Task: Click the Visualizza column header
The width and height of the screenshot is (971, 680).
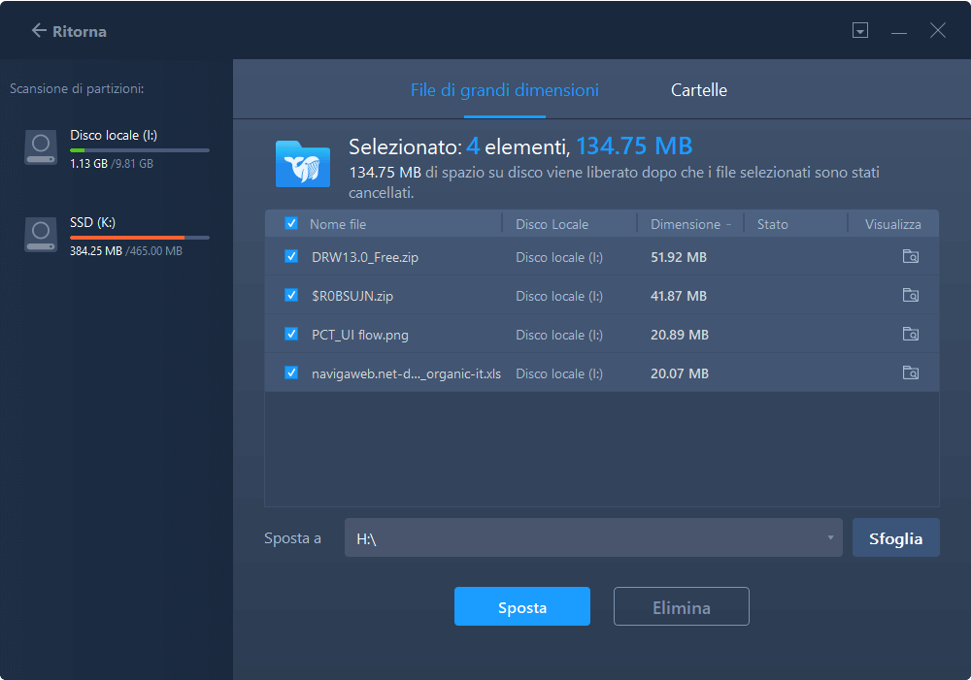Action: [x=892, y=224]
